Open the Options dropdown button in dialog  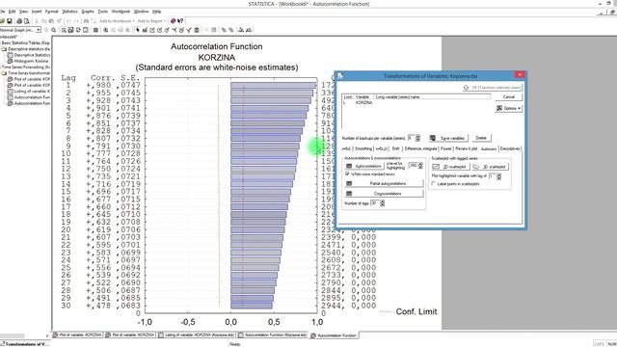[508, 108]
